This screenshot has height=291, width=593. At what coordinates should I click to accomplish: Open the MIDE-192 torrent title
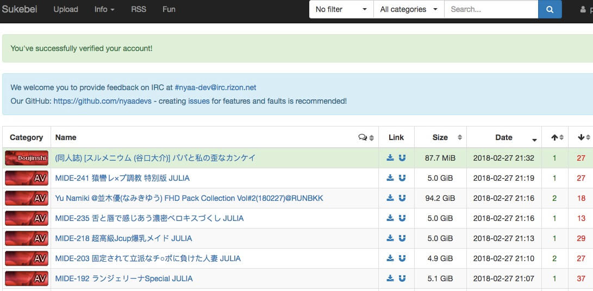pyautogui.click(x=124, y=279)
